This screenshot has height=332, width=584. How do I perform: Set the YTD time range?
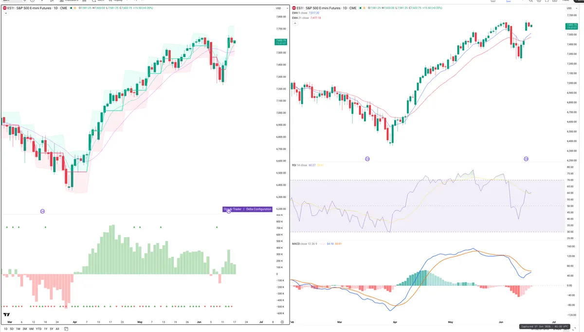coord(38,329)
